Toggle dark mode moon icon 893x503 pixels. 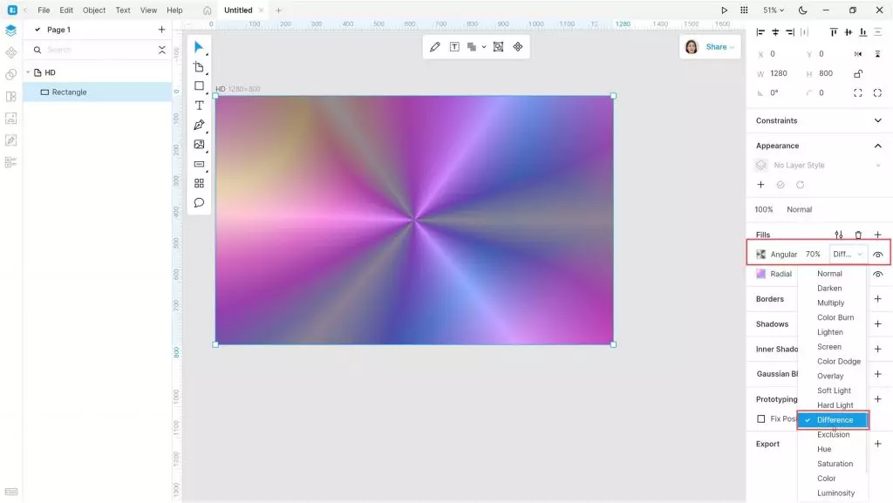pos(802,10)
